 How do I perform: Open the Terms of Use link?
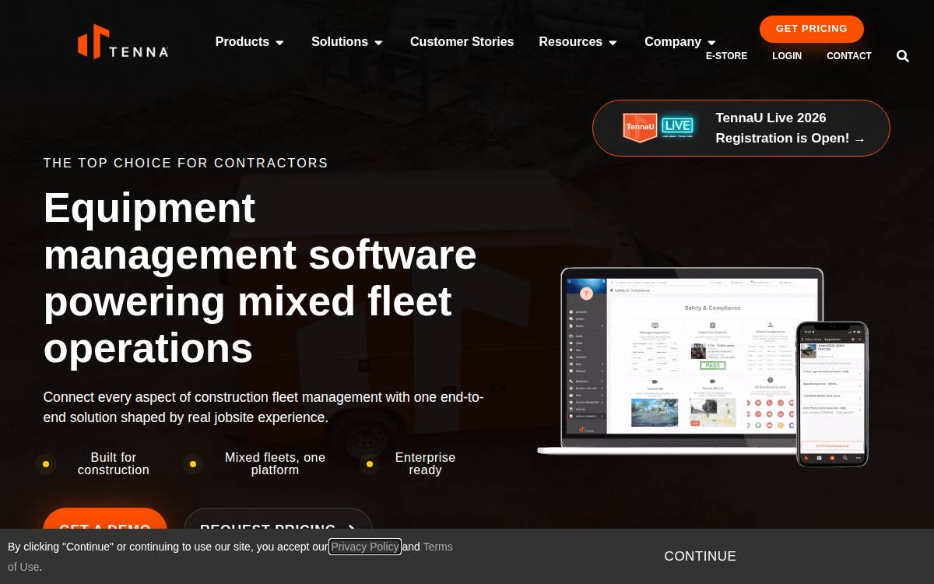(438, 547)
